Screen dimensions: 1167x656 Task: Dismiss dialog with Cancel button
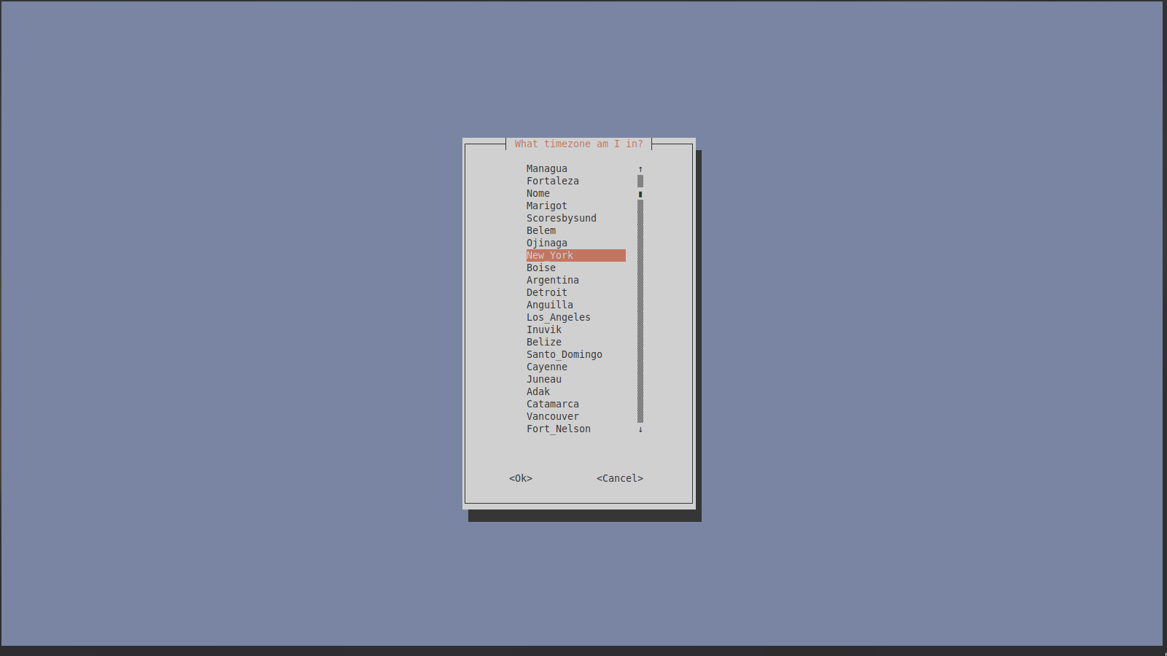[620, 478]
